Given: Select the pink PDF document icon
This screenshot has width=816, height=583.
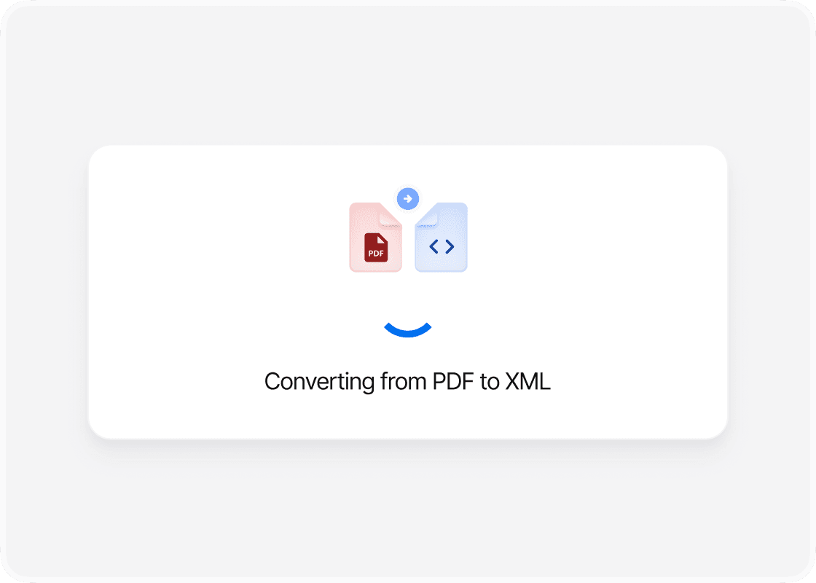Looking at the screenshot, I should [375, 237].
